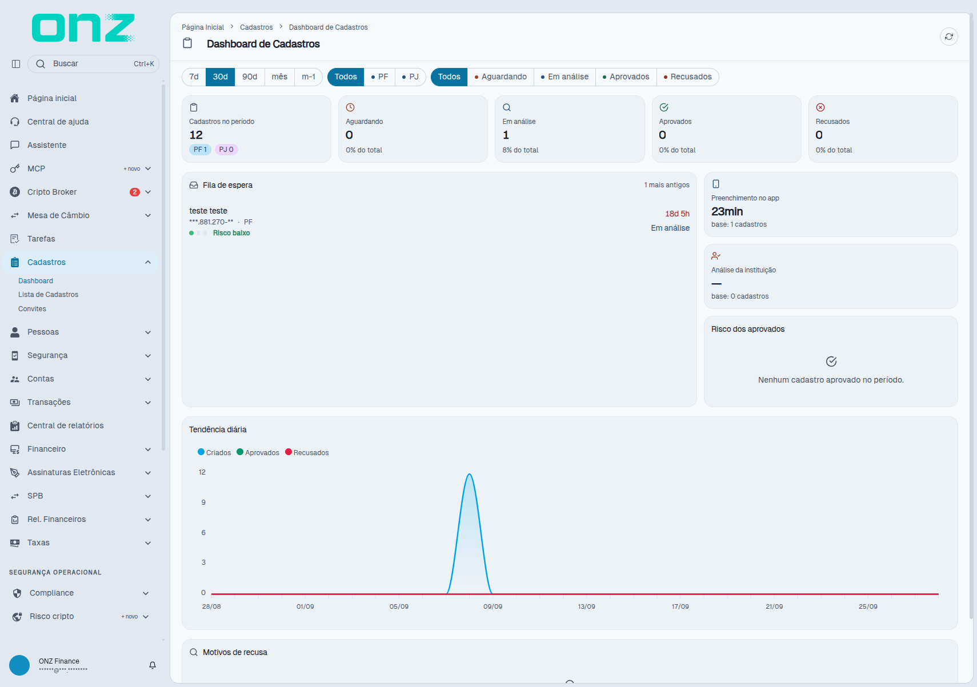
Task: Open the Dashboard submenu item
Action: pyautogui.click(x=35, y=281)
